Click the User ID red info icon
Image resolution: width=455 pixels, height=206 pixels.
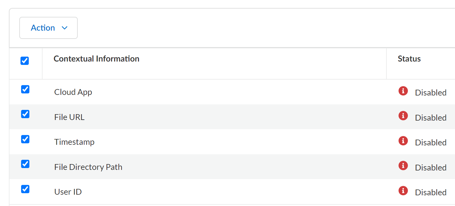click(403, 191)
